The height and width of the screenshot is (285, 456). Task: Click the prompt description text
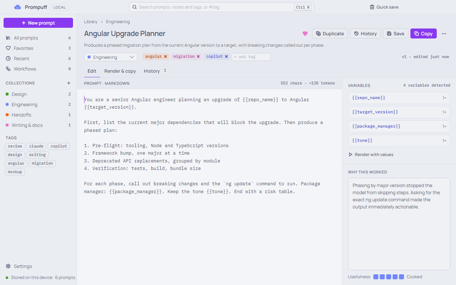tap(204, 45)
